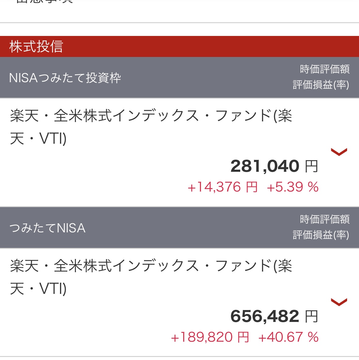Image resolution: width=359 pixels, height=360 pixels.
Task: Open 楽天・全米株式インデックス・ファンド under つみたてNISA
Action: (151, 277)
